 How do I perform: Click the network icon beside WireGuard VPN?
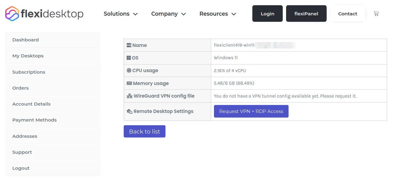(x=130, y=96)
